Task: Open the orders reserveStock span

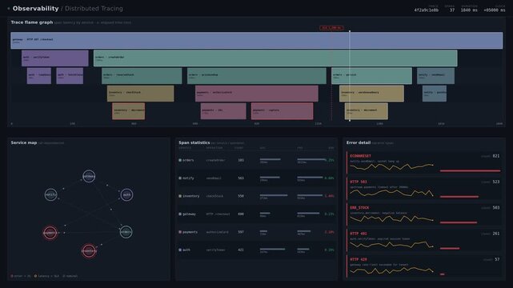Action: coord(142,76)
